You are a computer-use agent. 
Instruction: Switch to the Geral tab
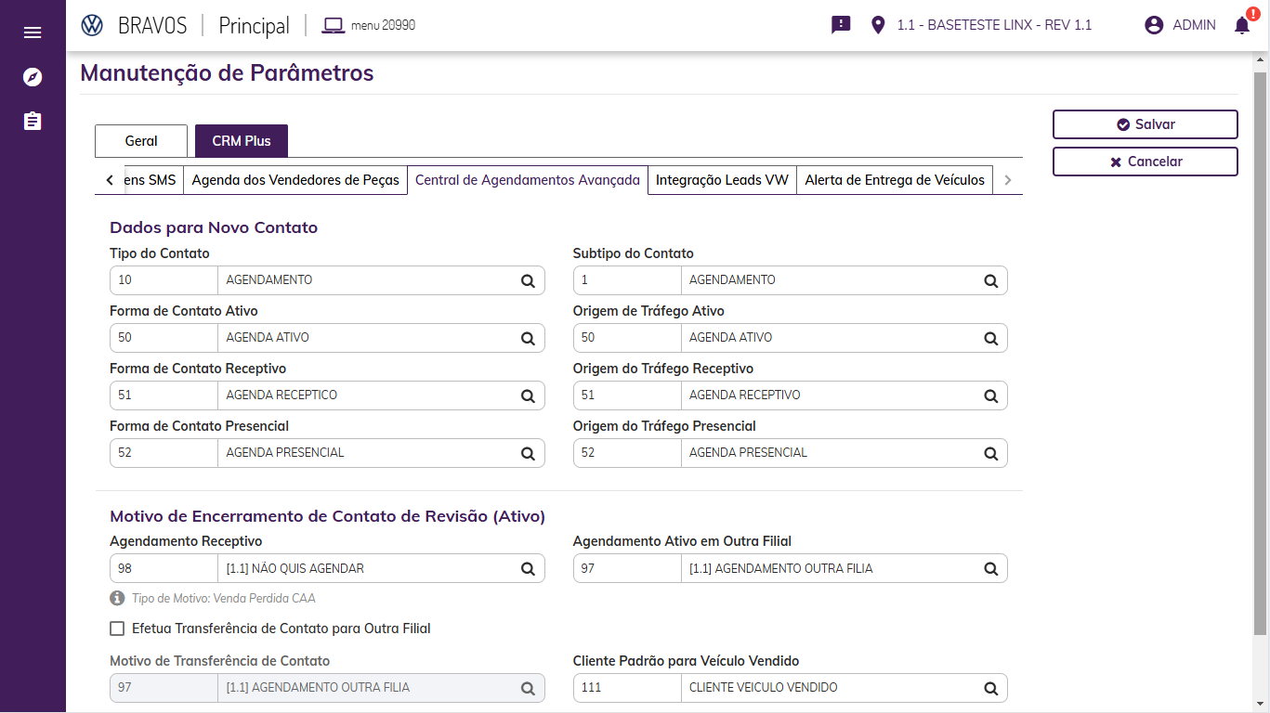tap(141, 141)
